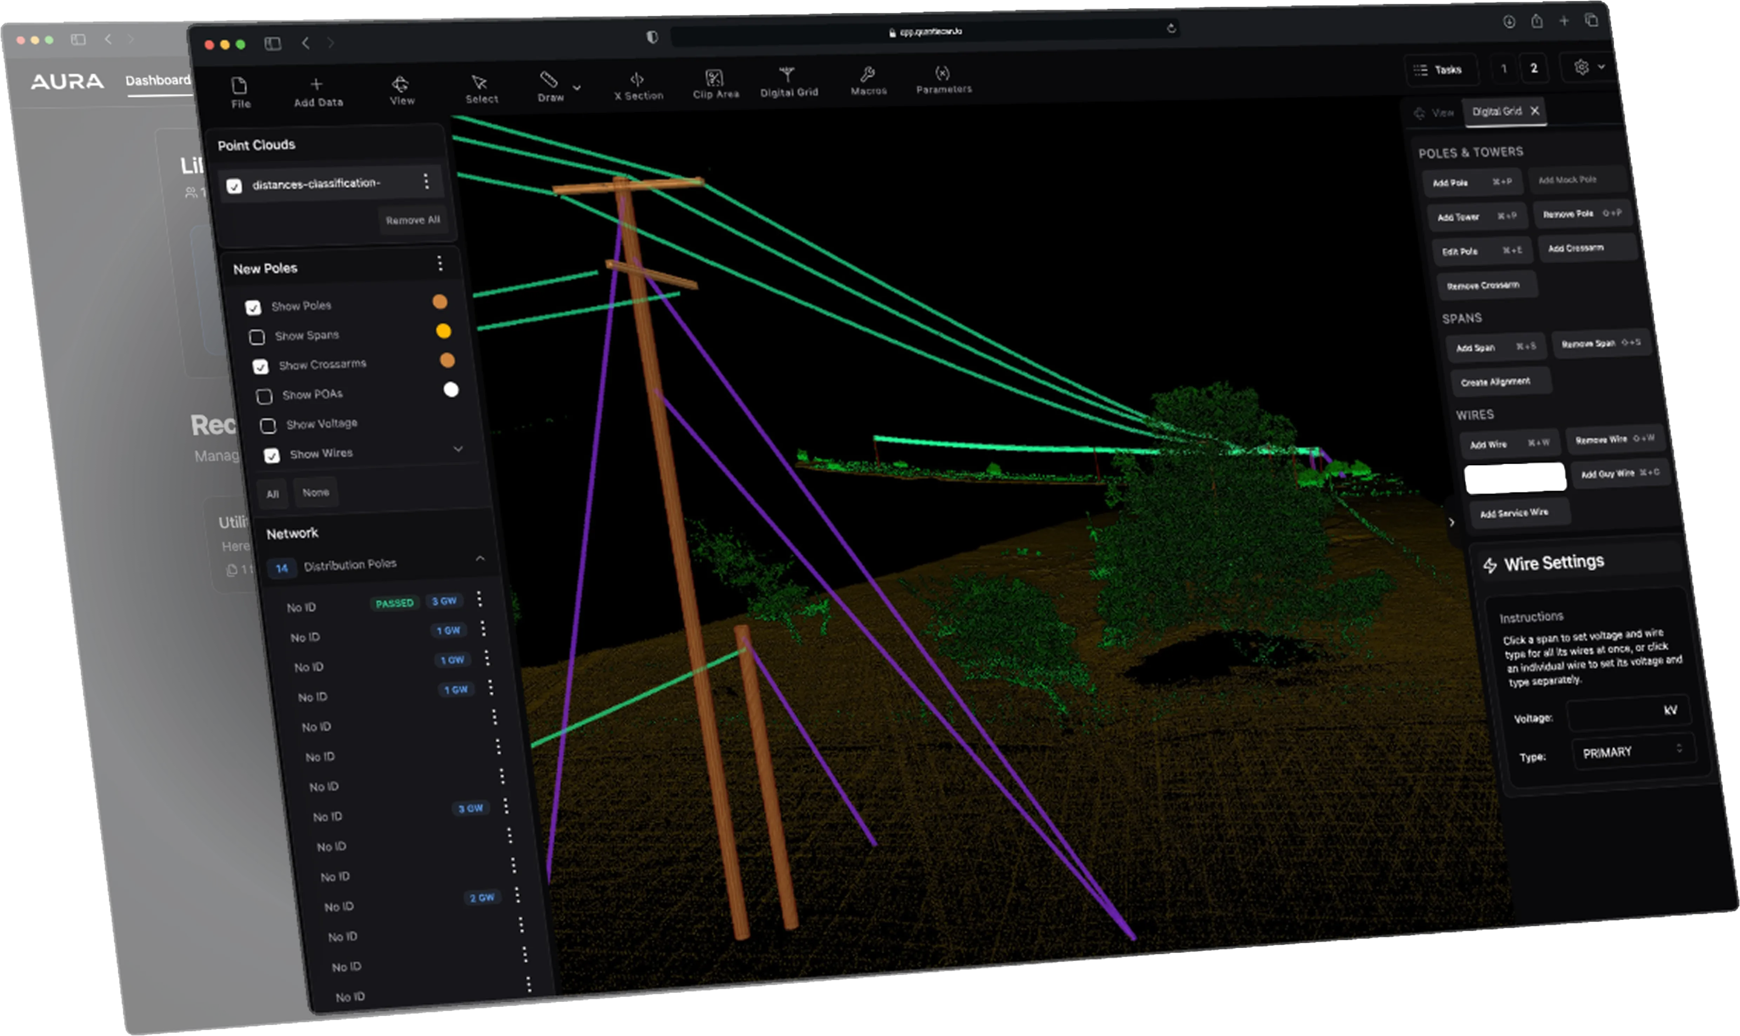Viewport: 1740px width, 1036px height.
Task: Open settings gear in the top right
Action: [x=1581, y=66]
